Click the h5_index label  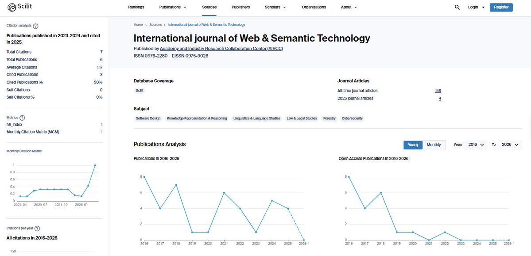pyautogui.click(x=15, y=124)
